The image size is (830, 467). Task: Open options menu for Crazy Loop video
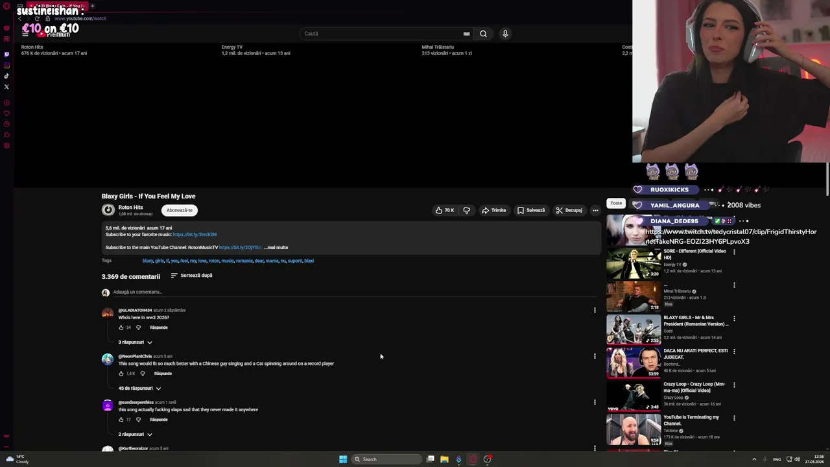coord(734,385)
